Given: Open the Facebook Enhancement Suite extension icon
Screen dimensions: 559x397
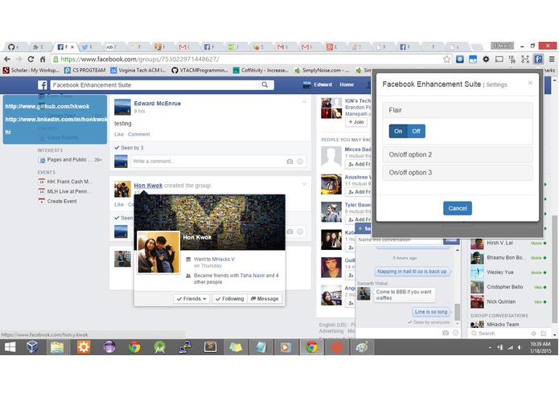Looking at the screenshot, I should click(538, 59).
